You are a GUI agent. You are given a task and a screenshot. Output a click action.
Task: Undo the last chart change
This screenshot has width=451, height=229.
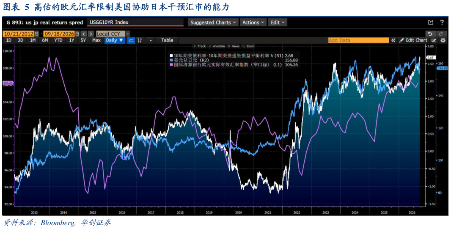coord(430,33)
